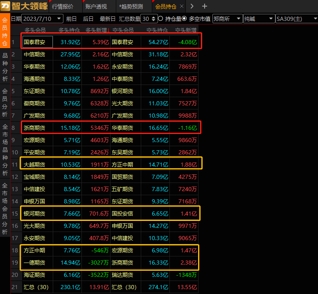Click 东吴期货 in row 10
This screenshot has width=318, height=294.
126,152
